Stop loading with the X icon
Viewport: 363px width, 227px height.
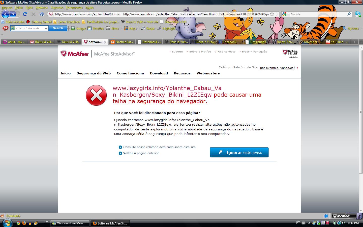click(x=33, y=14)
